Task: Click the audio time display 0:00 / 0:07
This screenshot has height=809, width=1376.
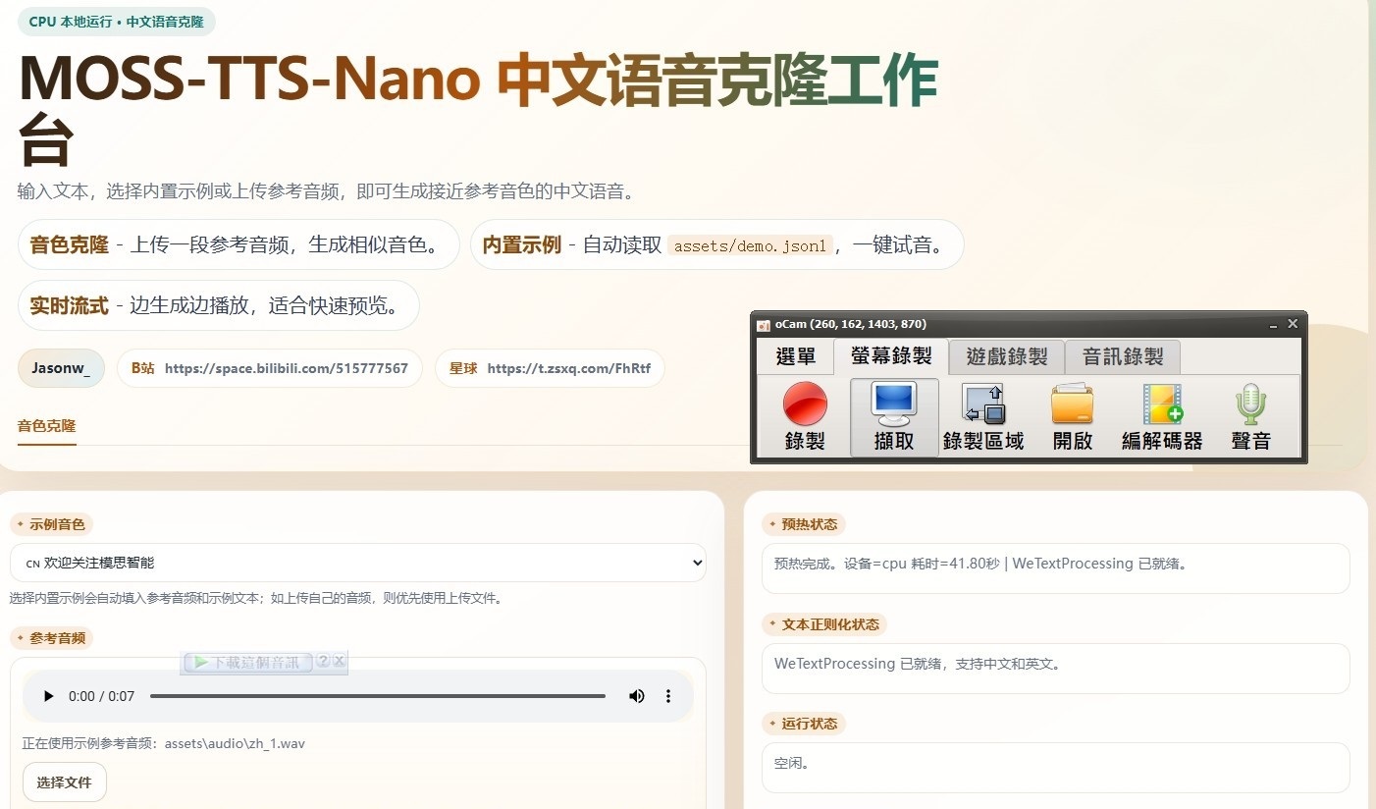Action: click(102, 696)
